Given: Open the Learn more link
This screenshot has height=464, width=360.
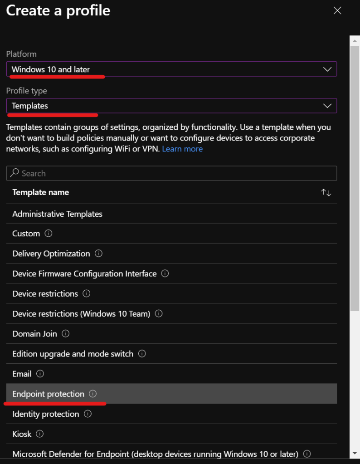Looking at the screenshot, I should click(182, 149).
